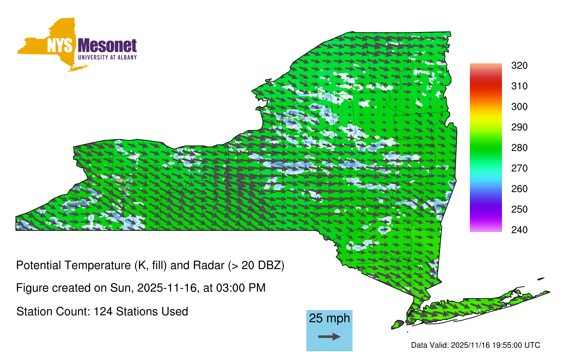Select the 280 color bar label
Viewport: 564px width, 352px height.
[519, 148]
